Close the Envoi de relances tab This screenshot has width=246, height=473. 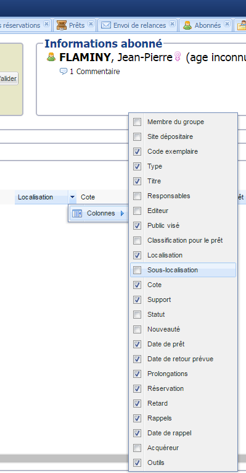tap(172, 24)
